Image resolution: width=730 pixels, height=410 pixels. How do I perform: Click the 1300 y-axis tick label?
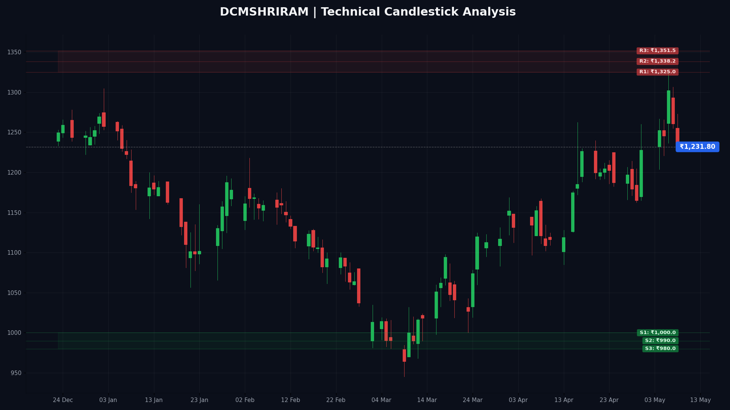click(x=14, y=93)
